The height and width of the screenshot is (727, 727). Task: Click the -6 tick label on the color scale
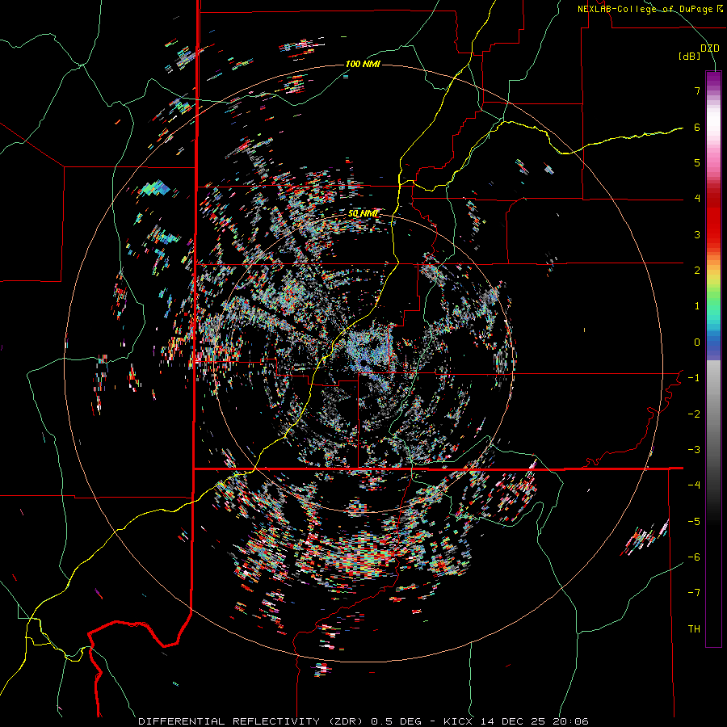click(x=694, y=557)
